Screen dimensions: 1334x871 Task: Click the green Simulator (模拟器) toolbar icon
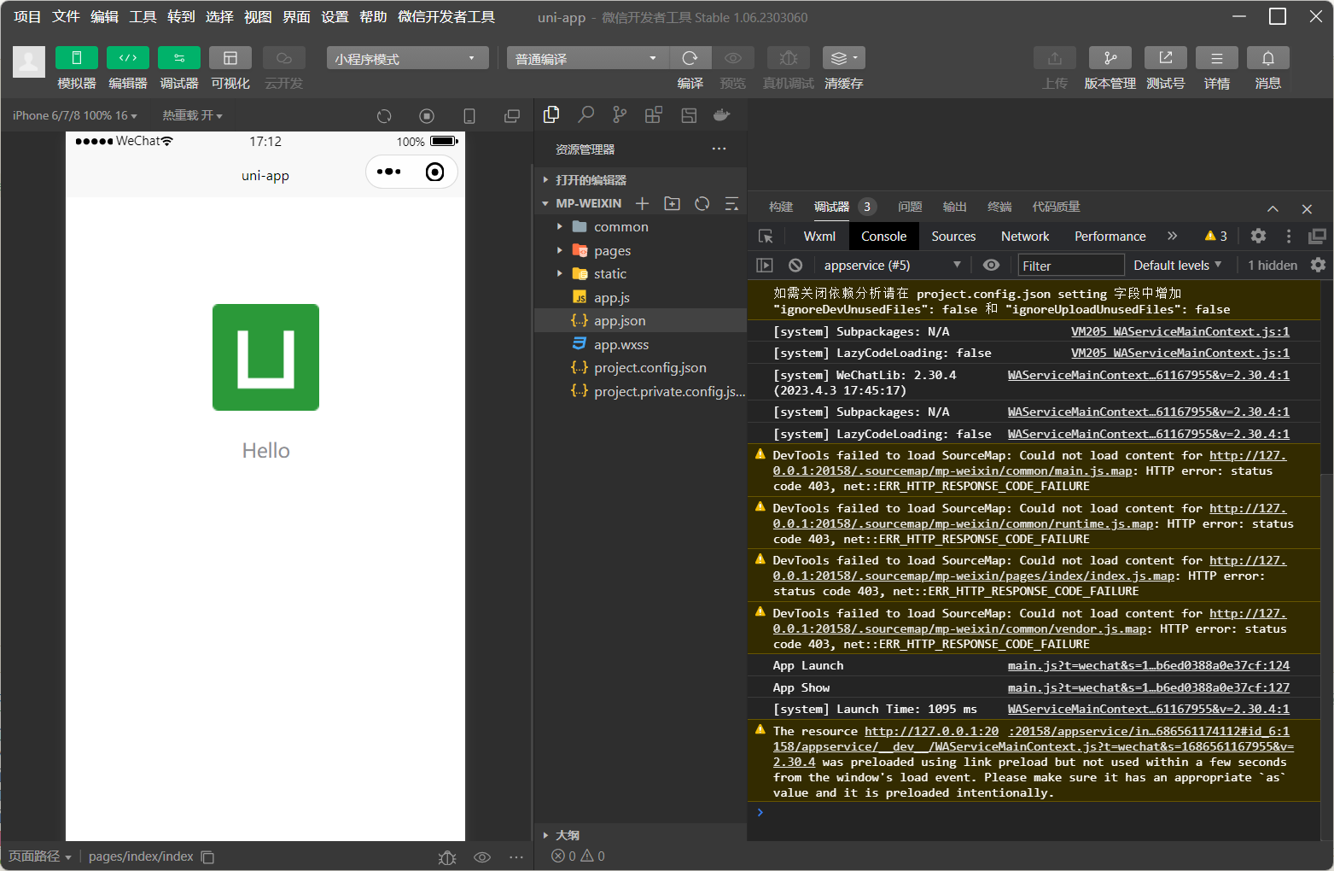coord(76,58)
